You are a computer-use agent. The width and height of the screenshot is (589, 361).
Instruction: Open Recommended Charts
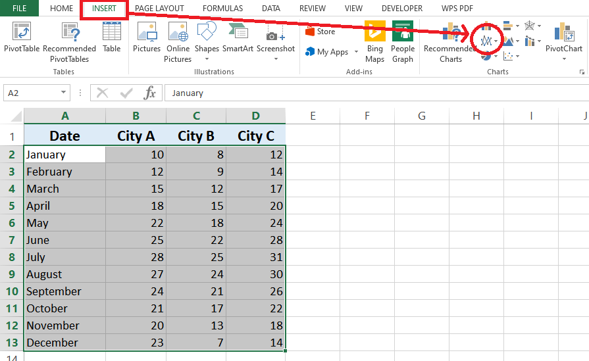[450, 42]
